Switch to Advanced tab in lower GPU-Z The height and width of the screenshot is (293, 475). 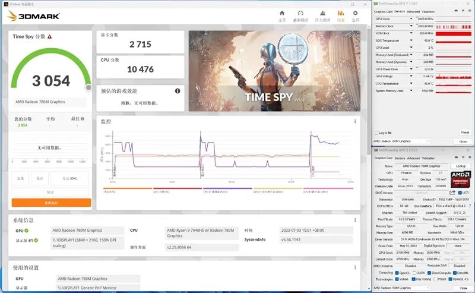click(x=413, y=158)
